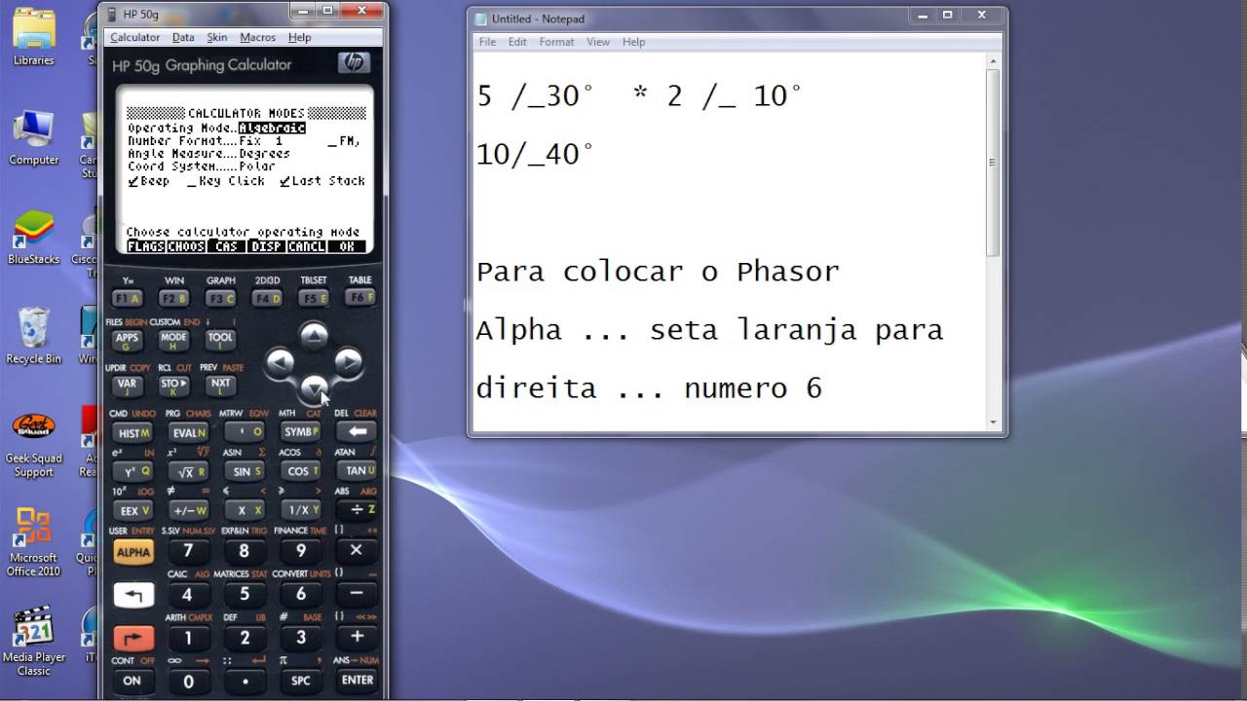Click the MODE key on calculator
Viewport: 1247px width, 701px height.
click(173, 340)
